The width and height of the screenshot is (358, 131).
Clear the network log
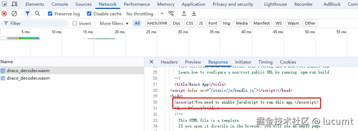click(14, 14)
